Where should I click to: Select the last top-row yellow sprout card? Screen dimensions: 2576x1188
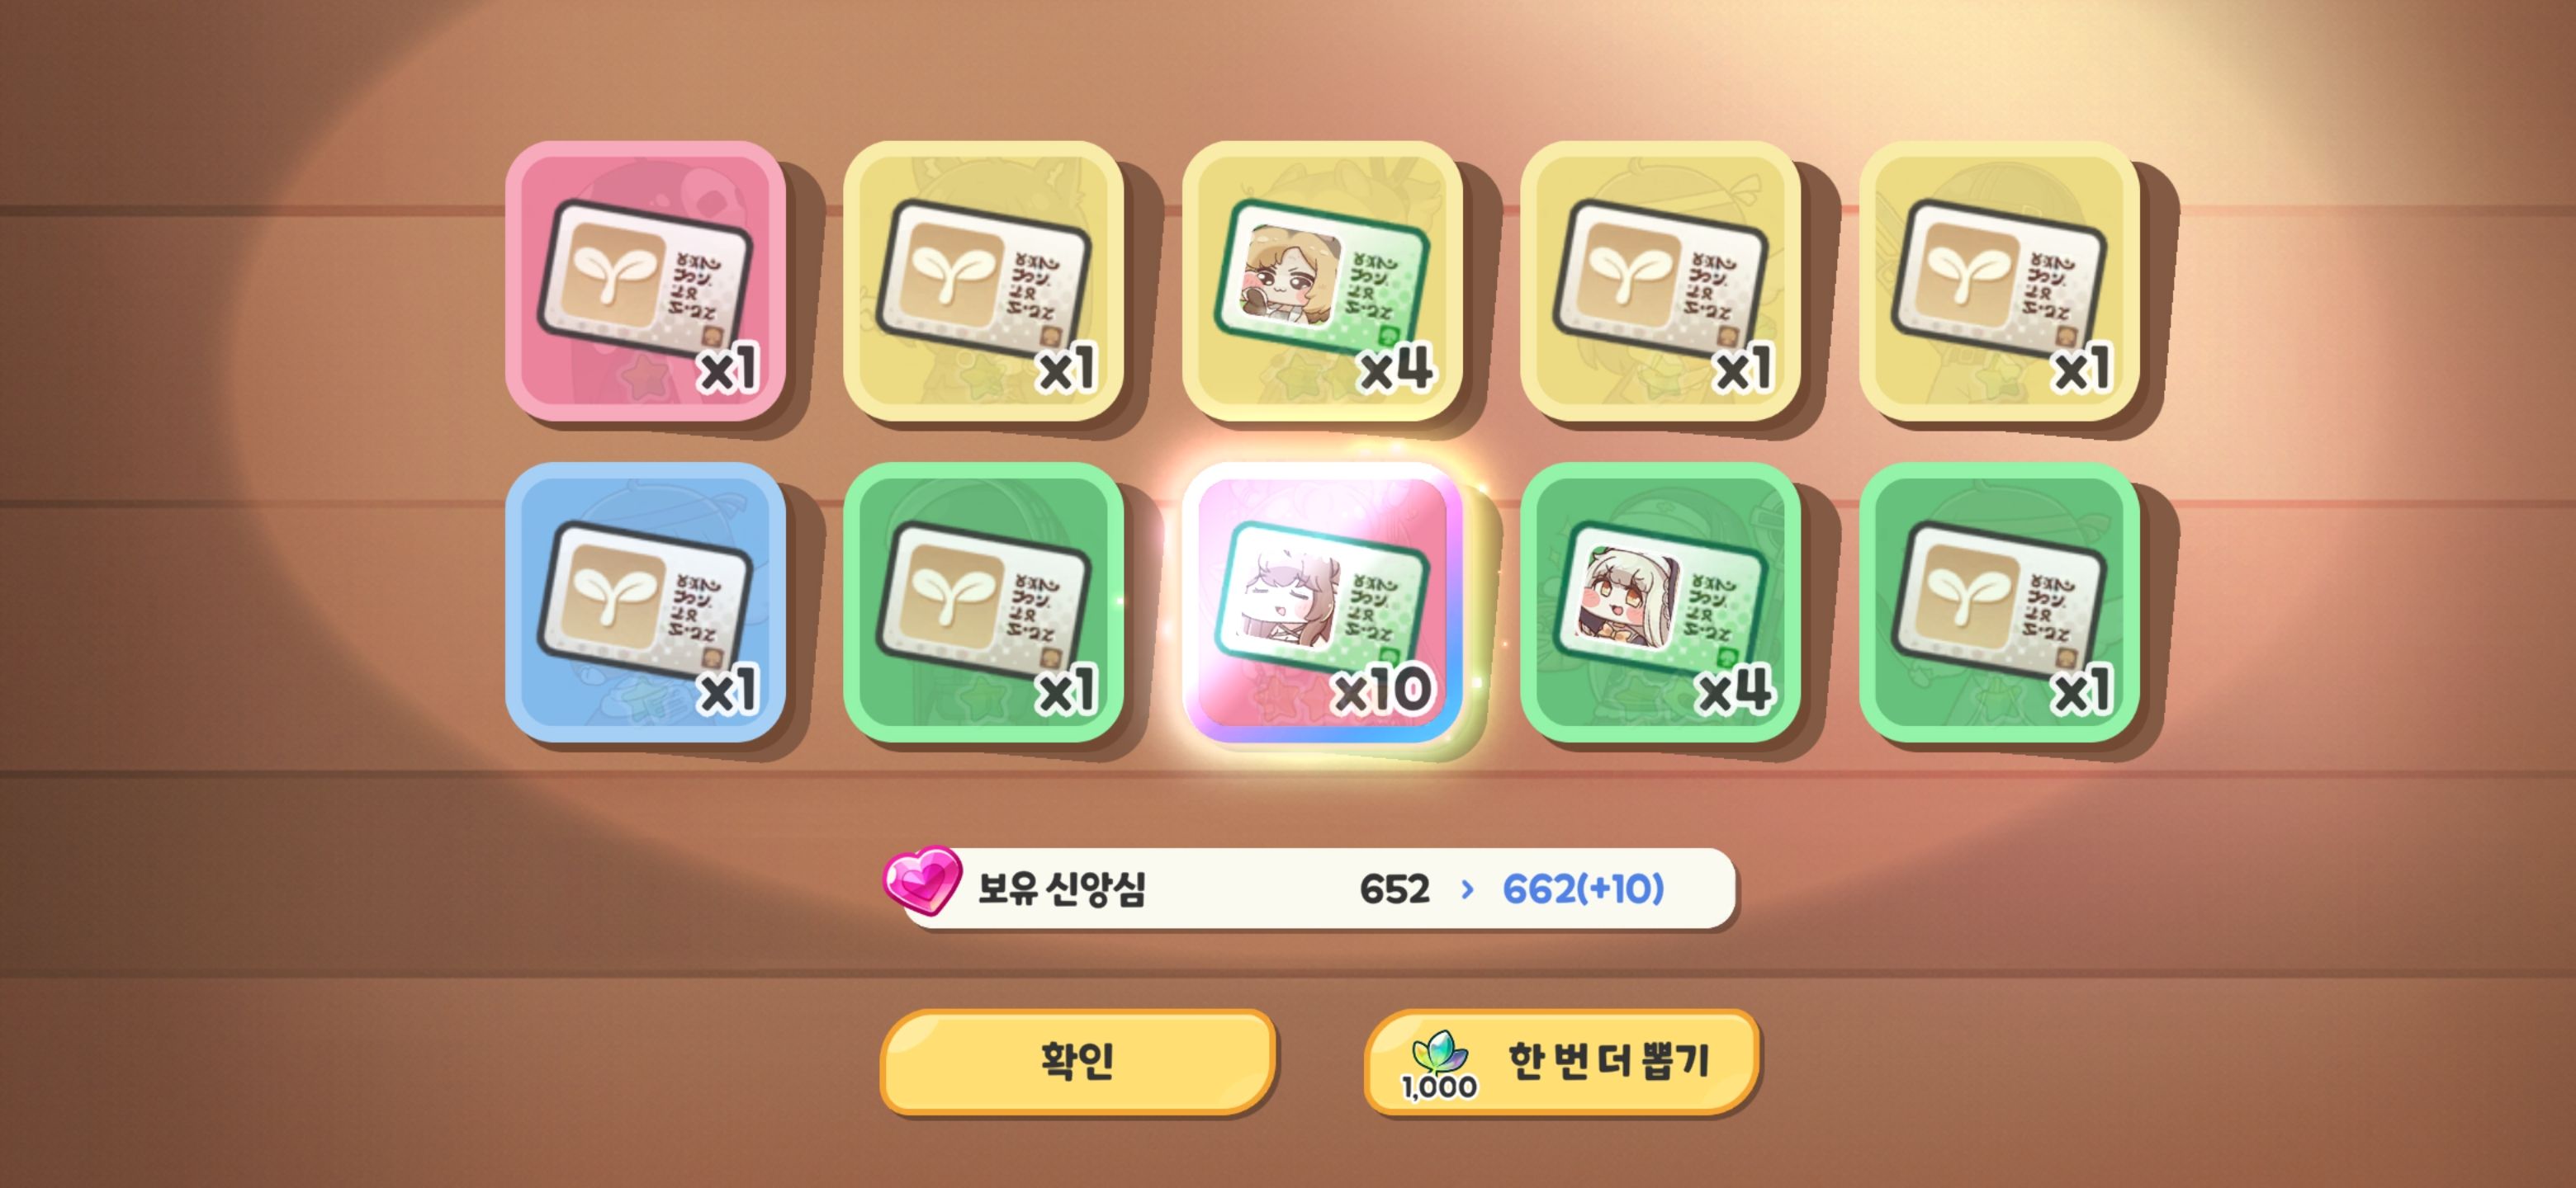(1999, 280)
